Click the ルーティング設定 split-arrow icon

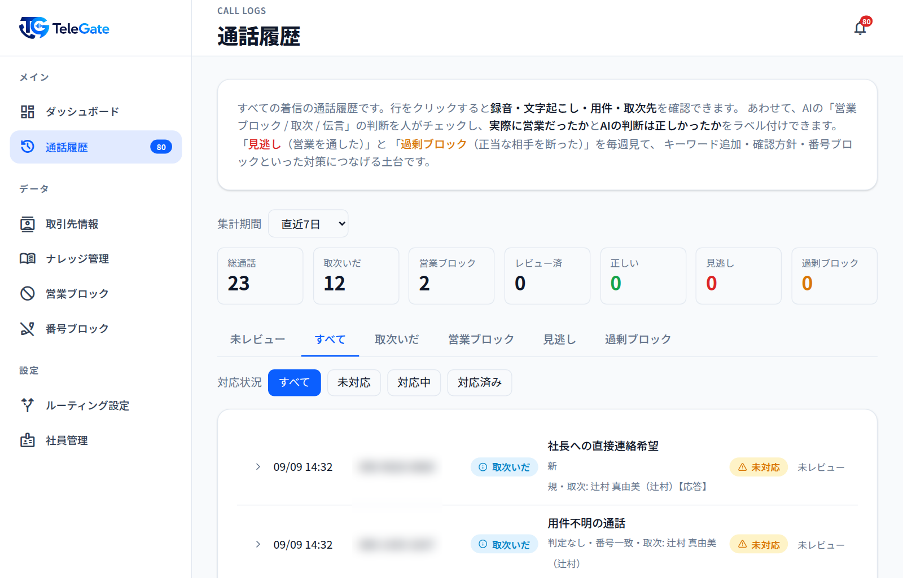pos(28,405)
